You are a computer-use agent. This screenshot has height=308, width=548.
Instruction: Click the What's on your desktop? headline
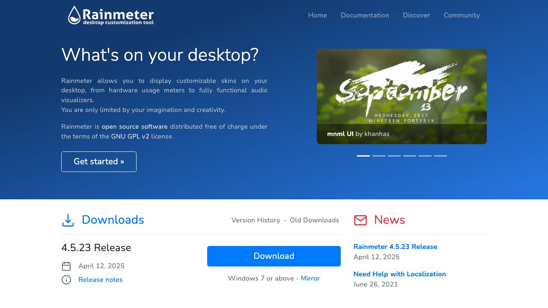point(160,55)
